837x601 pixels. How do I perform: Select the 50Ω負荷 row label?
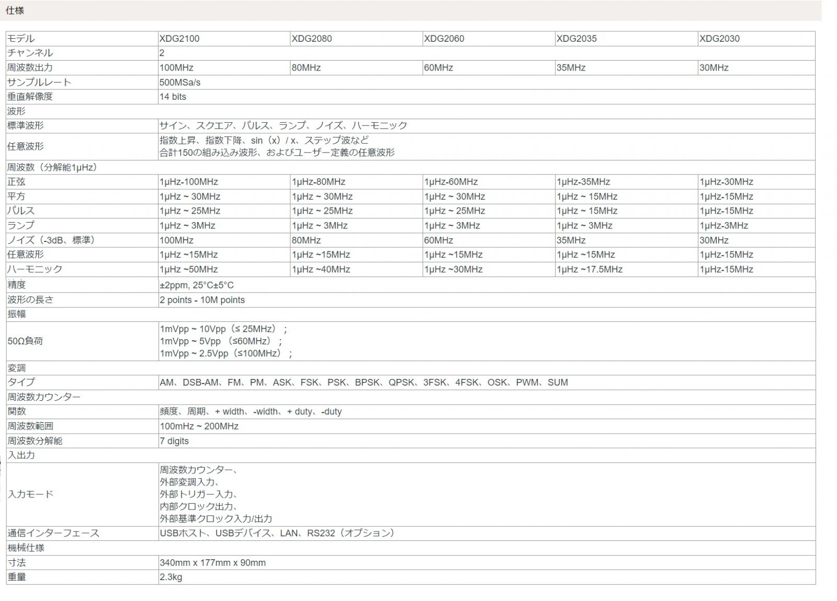click(25, 341)
